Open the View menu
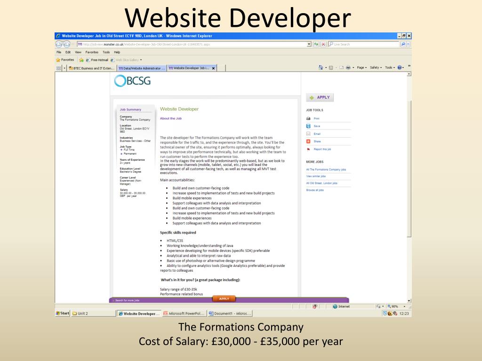Image resolution: width=482 pixels, height=361 pixels. [78, 52]
